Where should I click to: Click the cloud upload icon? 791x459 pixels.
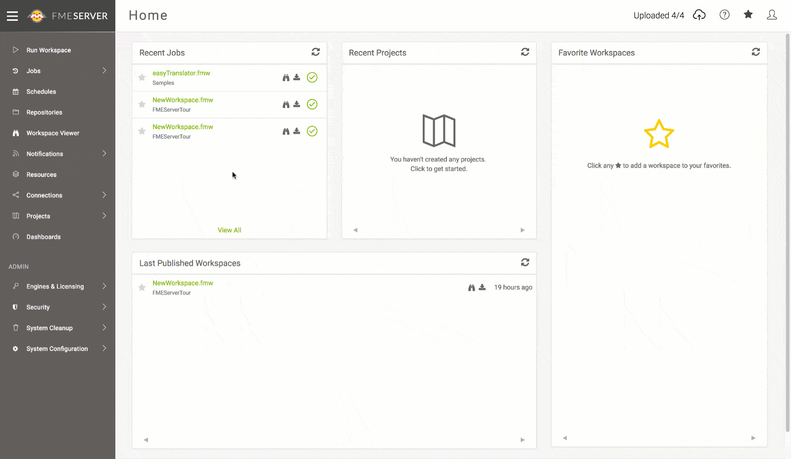(699, 15)
